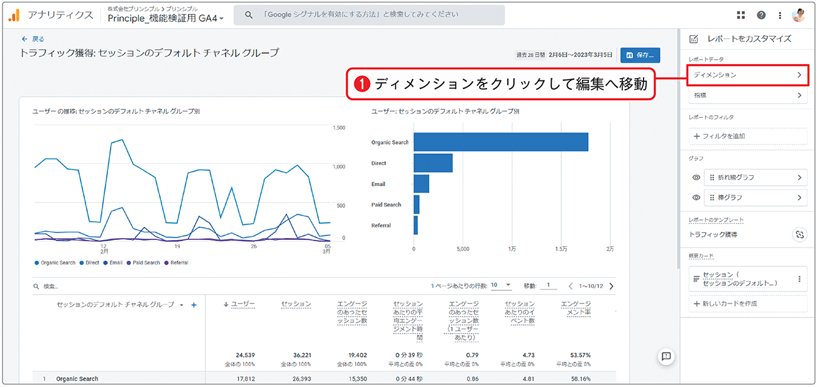Click フィルタを追加 button
Image resolution: width=817 pixels, height=387 pixels.
coord(747,136)
